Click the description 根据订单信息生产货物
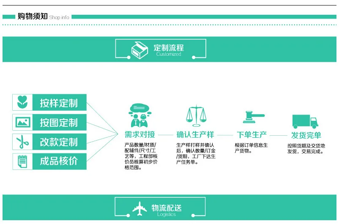The image size is (339, 224). 251,148
